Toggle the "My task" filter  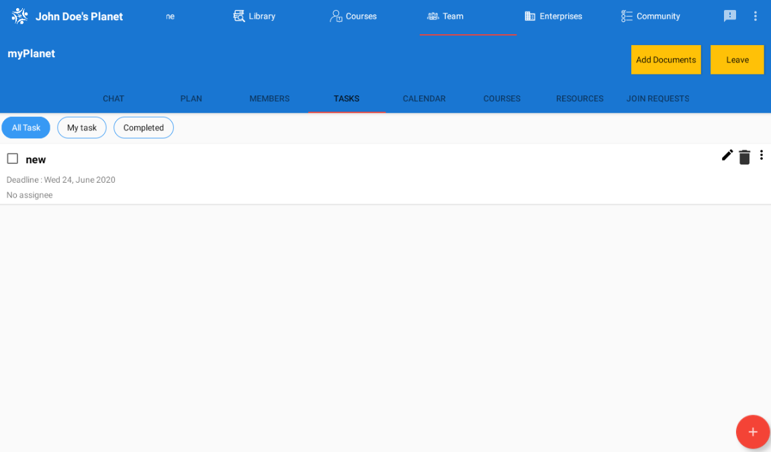coord(81,127)
